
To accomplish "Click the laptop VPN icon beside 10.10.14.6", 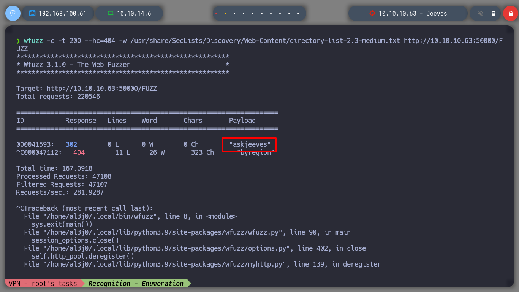I will point(111,13).
